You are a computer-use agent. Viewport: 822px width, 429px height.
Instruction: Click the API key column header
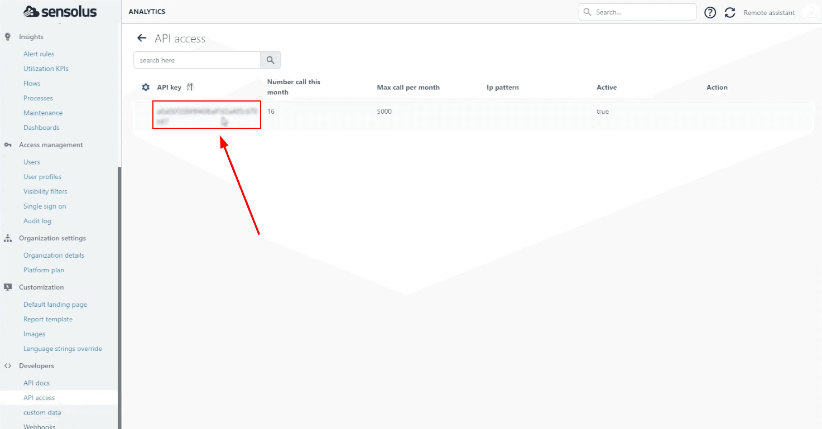point(169,87)
